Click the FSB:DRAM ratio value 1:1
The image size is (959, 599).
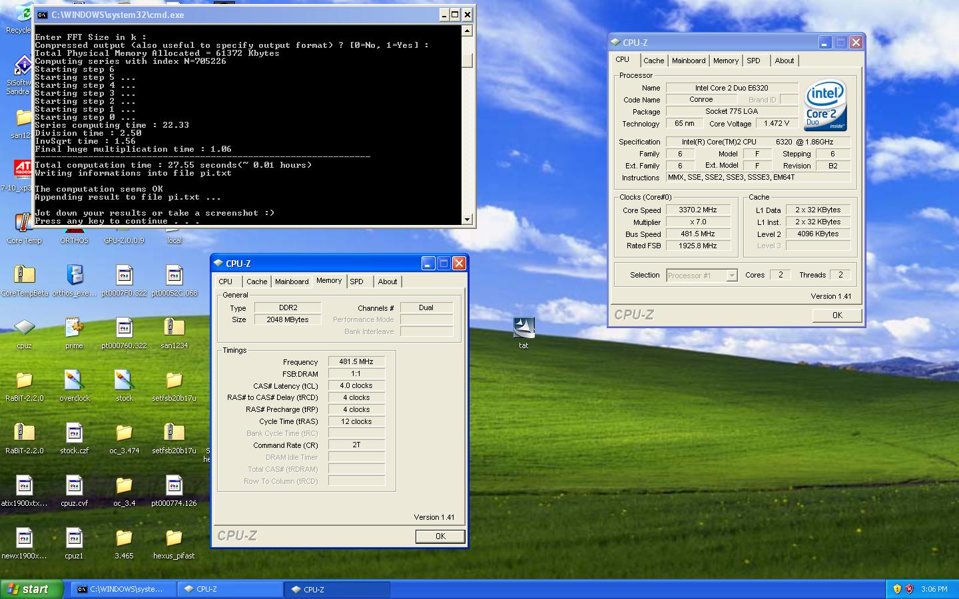click(356, 373)
